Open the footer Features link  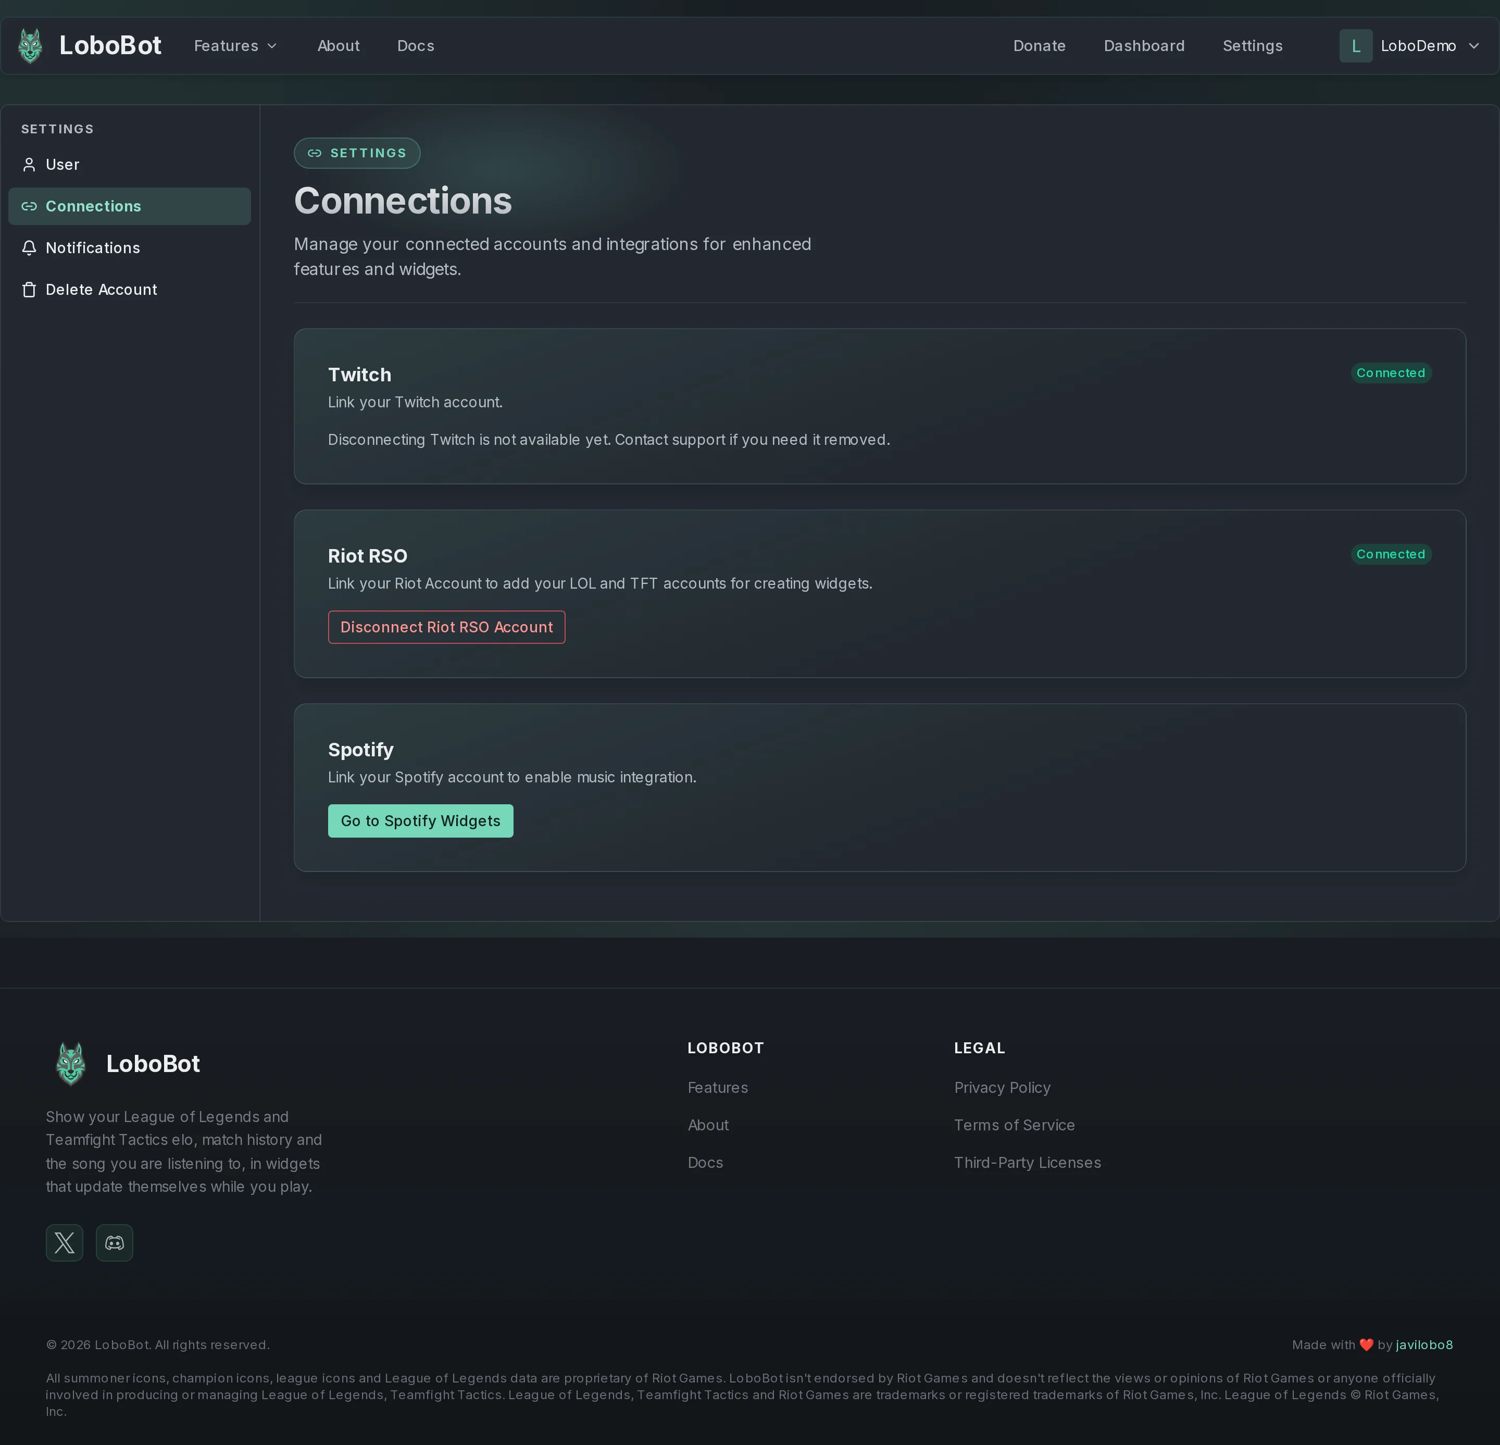(x=718, y=1088)
